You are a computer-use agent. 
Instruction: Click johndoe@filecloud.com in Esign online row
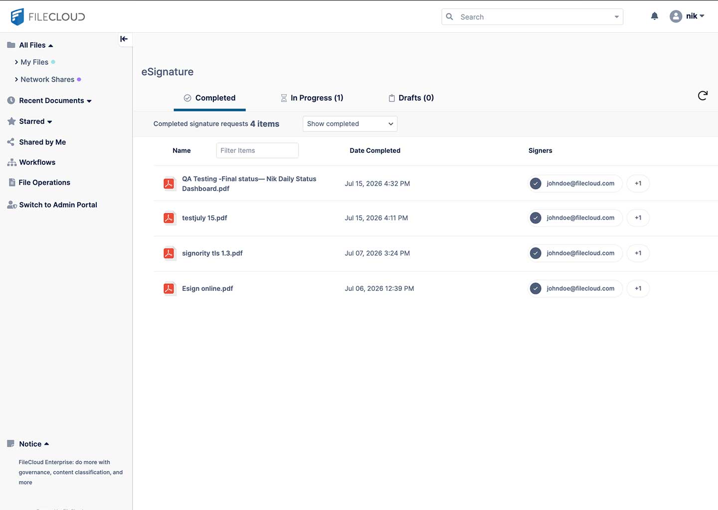tap(580, 288)
